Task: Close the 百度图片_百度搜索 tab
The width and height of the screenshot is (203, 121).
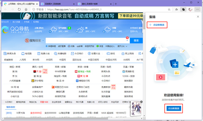Action: [74, 4]
